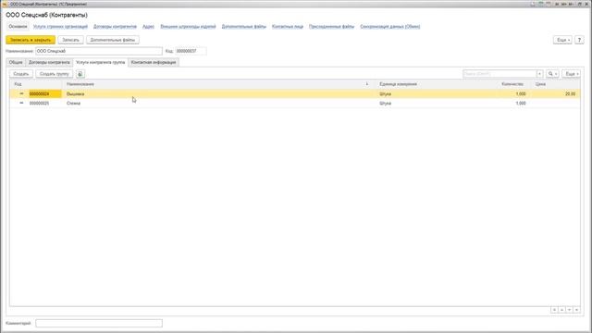Click the title bar 'M+' button
Image resolution: width=592 pixels, height=333 pixels.
click(x=564, y=4)
